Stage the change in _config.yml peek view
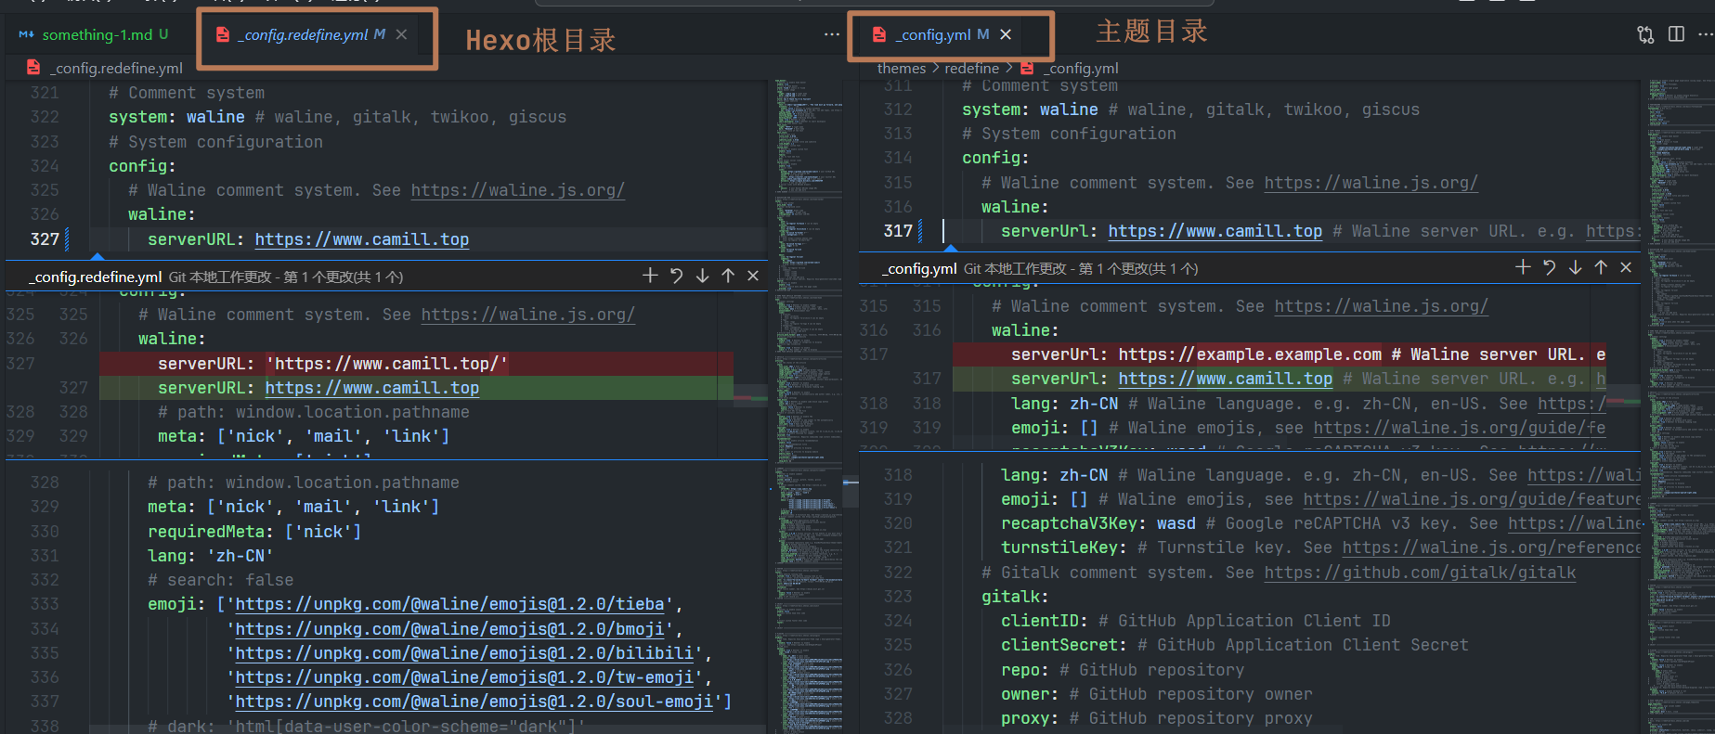 click(1523, 267)
